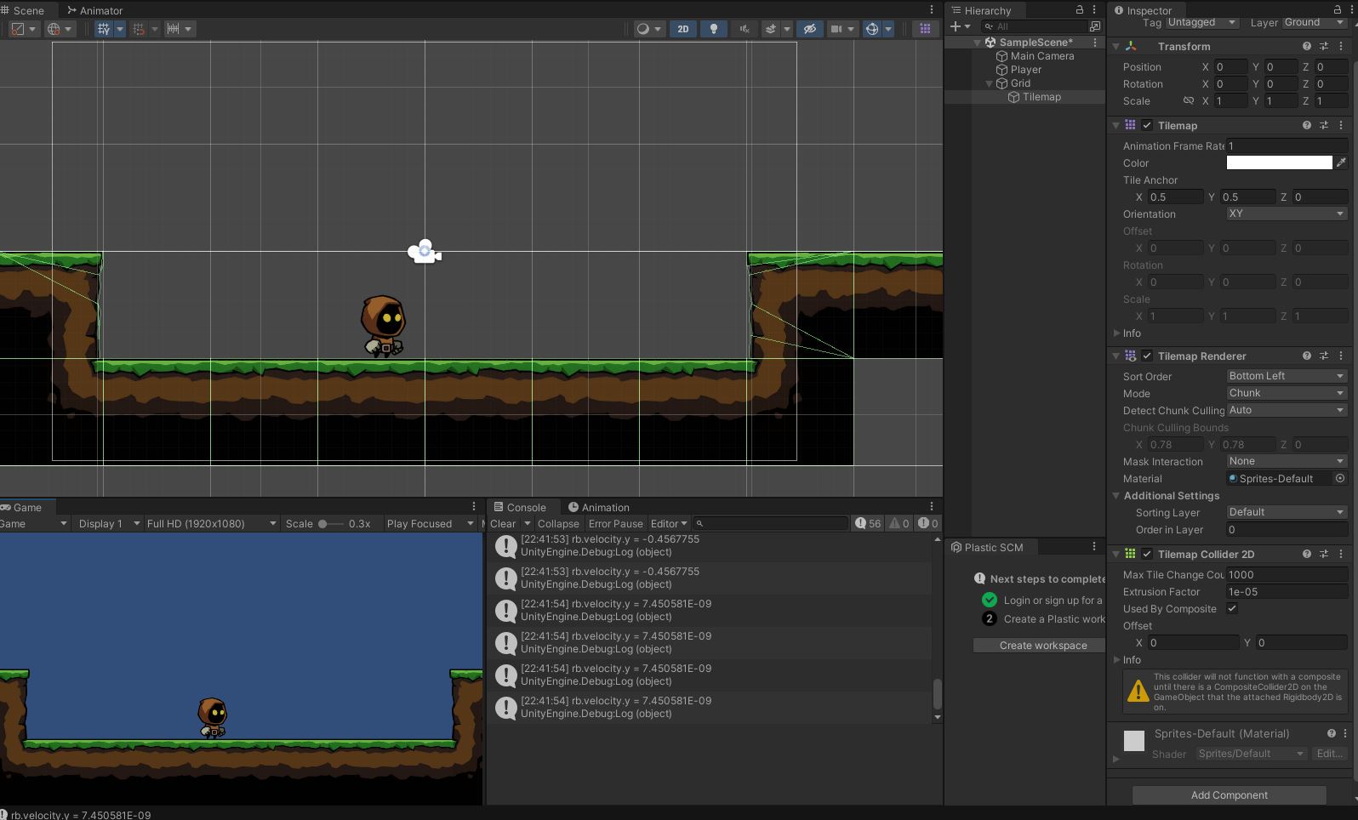Toggle scene audio mute icon

[x=744, y=29]
